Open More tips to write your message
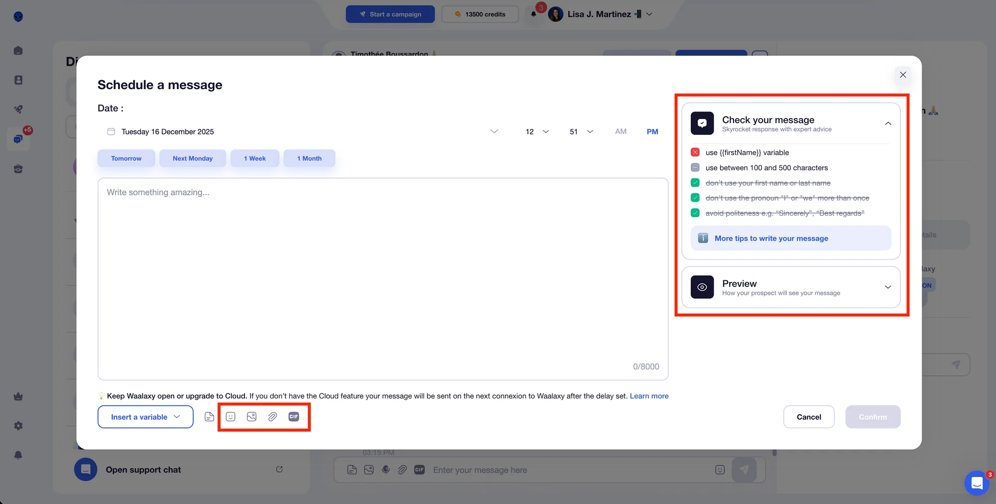The image size is (996, 504). coord(791,238)
